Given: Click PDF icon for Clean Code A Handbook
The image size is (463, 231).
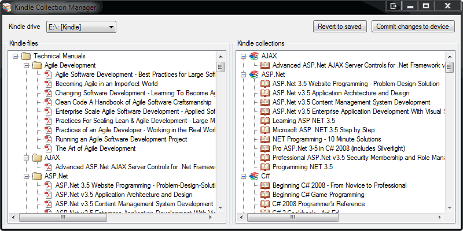Looking at the screenshot, I should 48,102.
